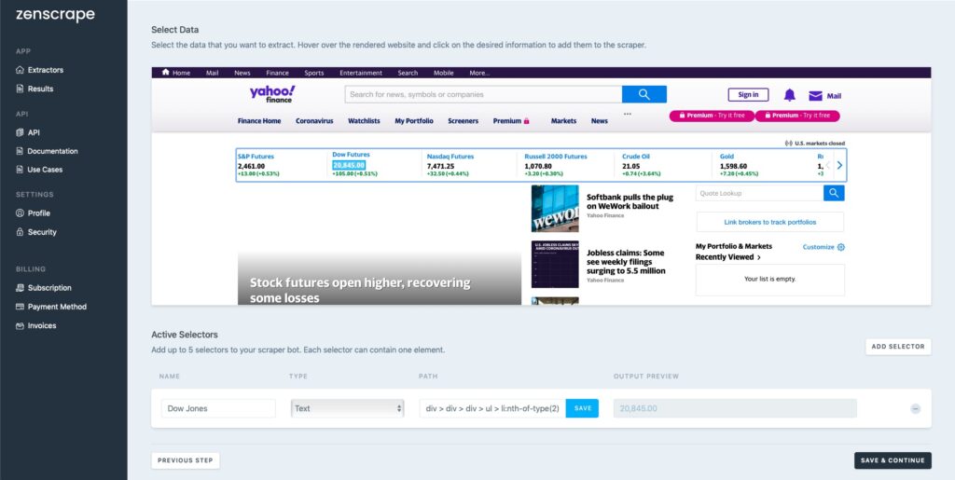
Task: Click the WeWork article thumbnail
Action: coord(555,209)
